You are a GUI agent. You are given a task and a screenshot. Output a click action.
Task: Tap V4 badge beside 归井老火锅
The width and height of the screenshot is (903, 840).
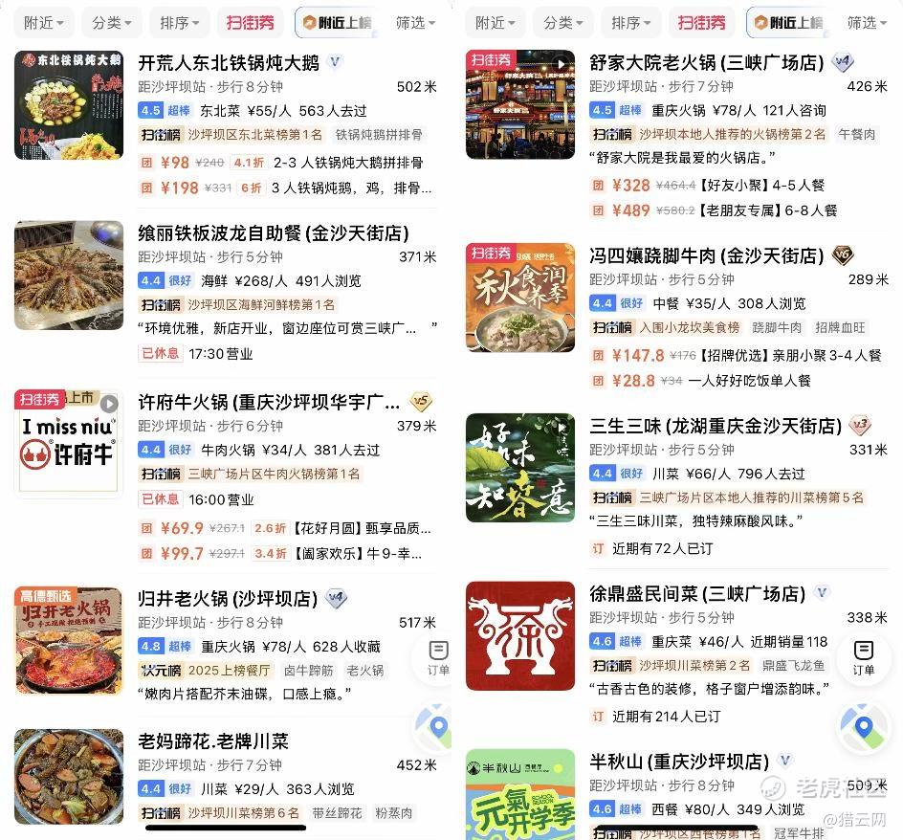(337, 599)
